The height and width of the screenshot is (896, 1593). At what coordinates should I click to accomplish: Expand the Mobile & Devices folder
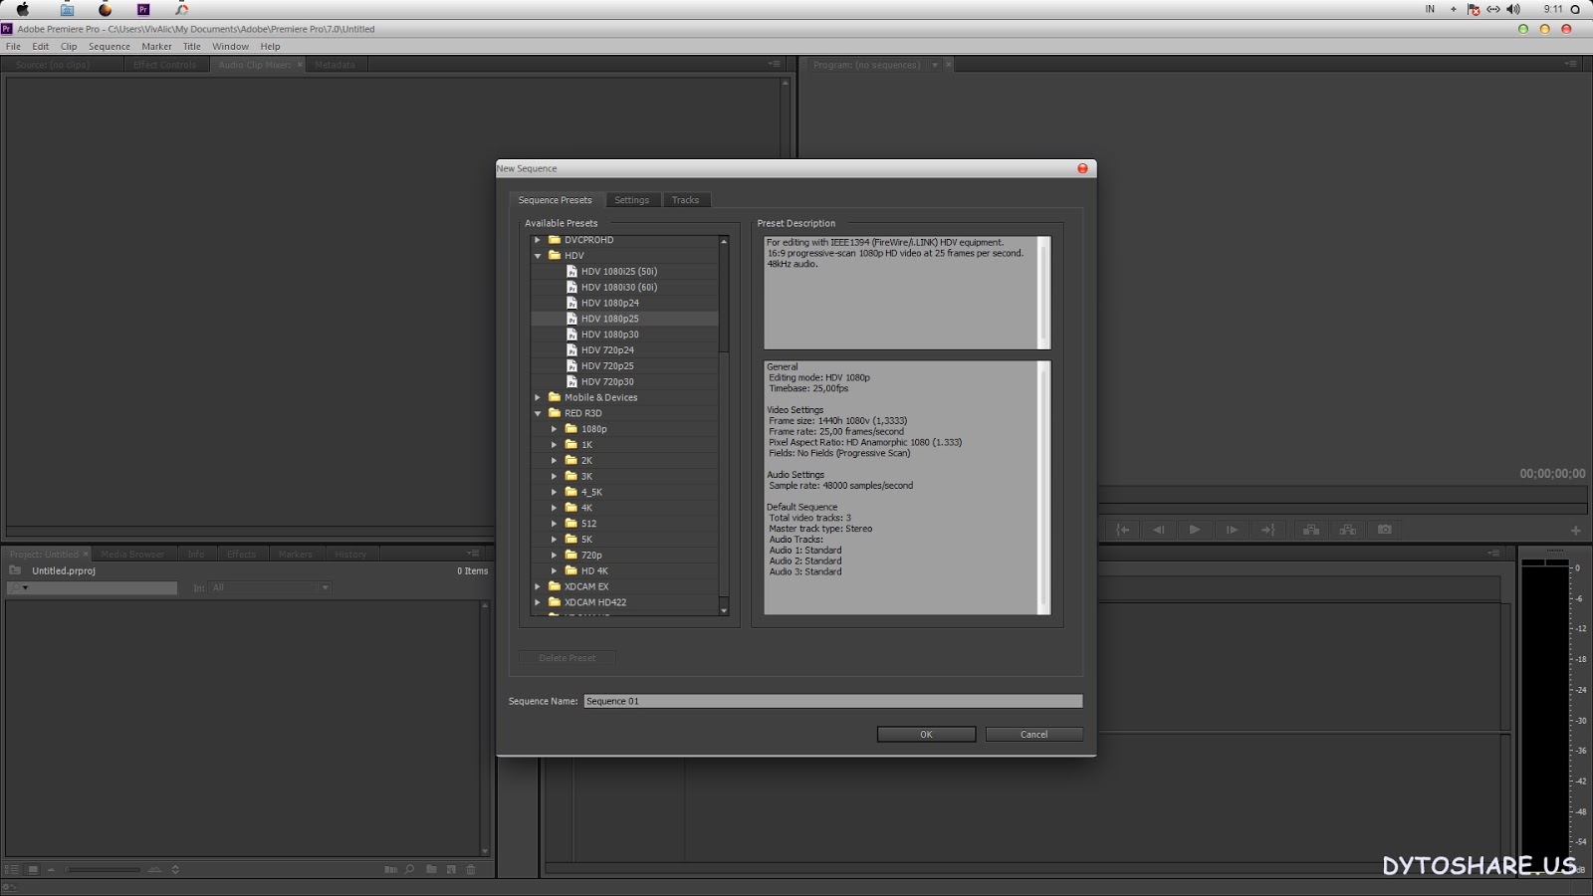538,397
